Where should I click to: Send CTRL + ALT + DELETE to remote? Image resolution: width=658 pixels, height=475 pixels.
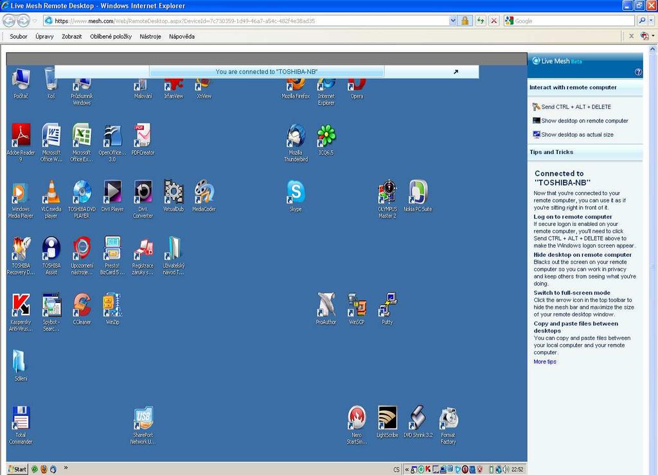[x=571, y=107]
